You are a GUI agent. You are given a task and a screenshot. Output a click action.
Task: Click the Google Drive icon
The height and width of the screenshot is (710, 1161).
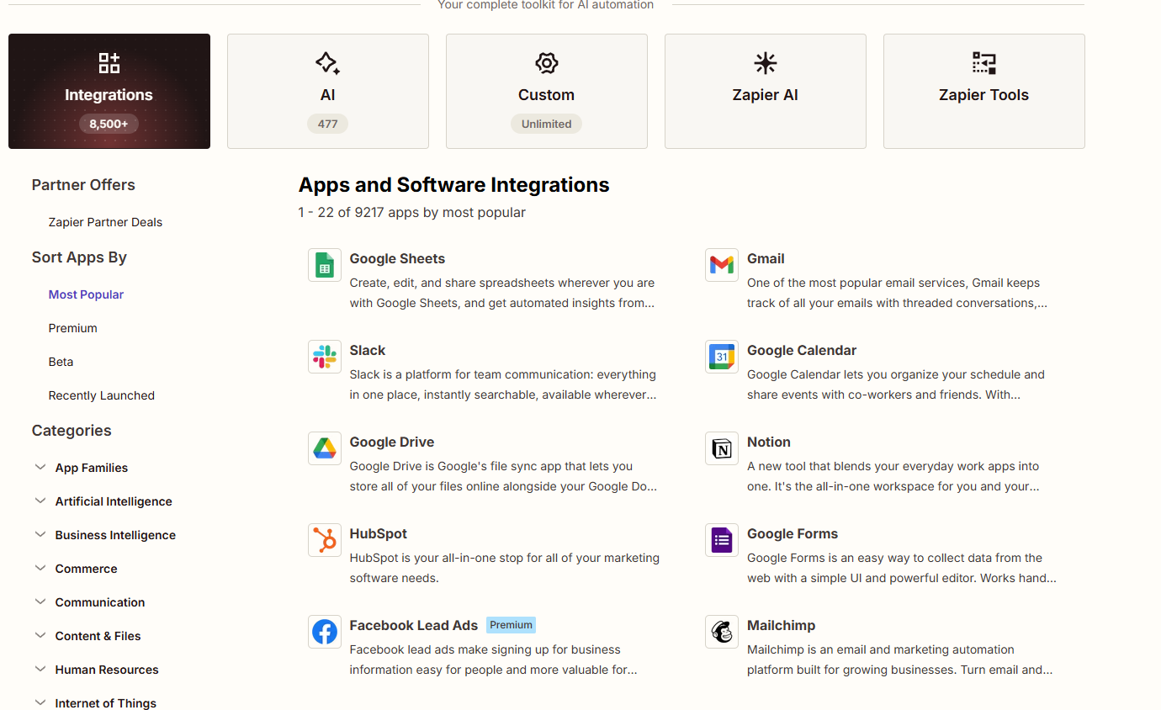click(x=325, y=448)
